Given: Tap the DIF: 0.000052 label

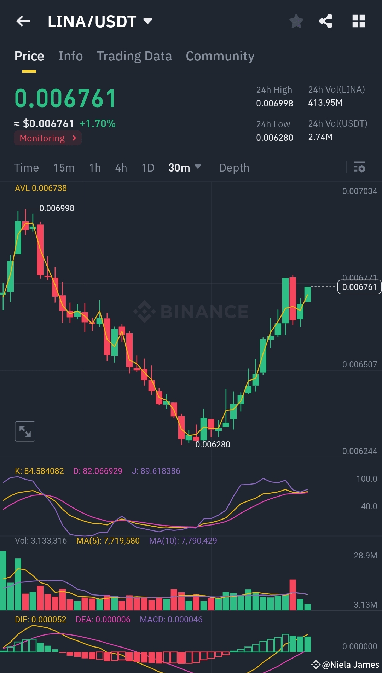Looking at the screenshot, I should (41, 620).
